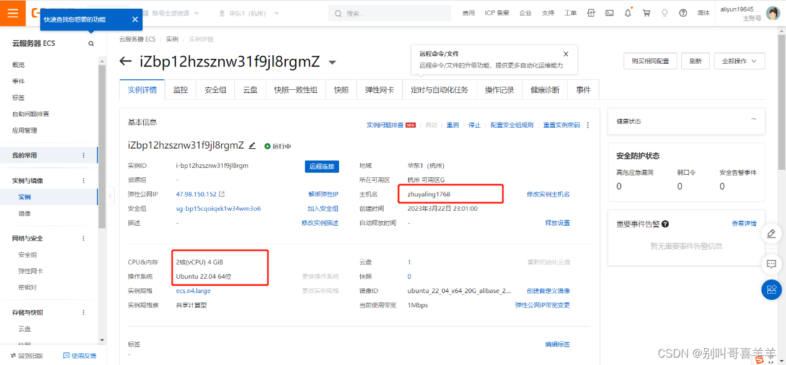Click 解绑弹性IP link
Image resolution: width=786 pixels, height=365 pixels.
click(x=324, y=194)
